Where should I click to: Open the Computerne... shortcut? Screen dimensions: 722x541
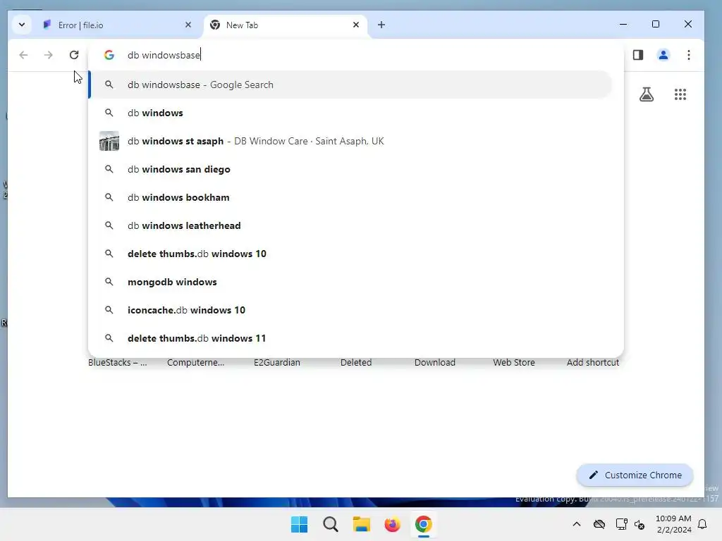[196, 363]
